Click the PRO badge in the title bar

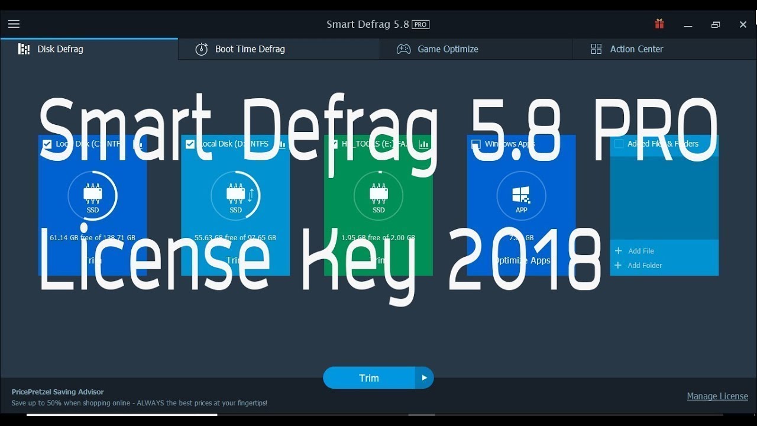420,24
